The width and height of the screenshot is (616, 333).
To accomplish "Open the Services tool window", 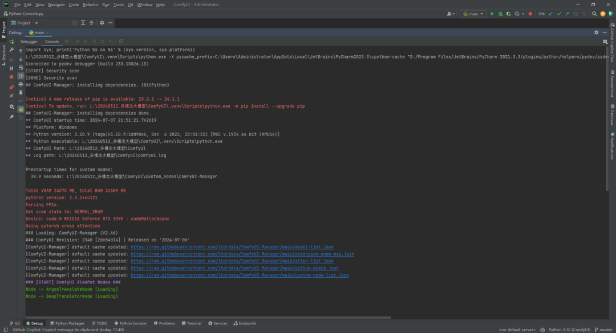I will [x=218, y=323].
